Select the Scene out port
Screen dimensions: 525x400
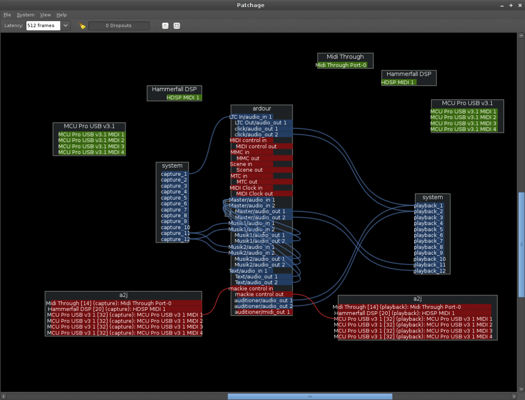coord(261,170)
